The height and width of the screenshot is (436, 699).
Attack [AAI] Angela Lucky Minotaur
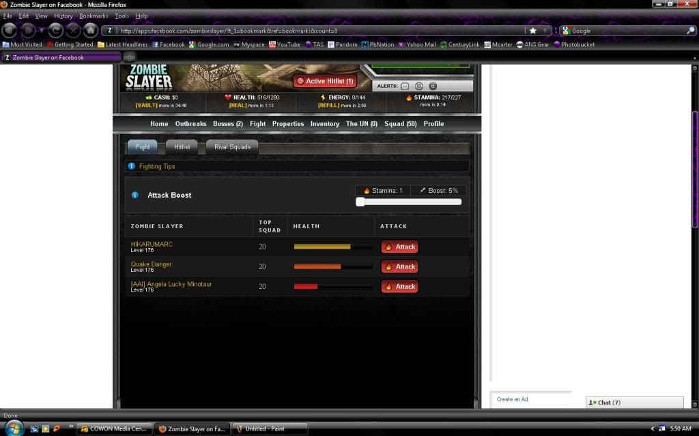[x=399, y=287]
